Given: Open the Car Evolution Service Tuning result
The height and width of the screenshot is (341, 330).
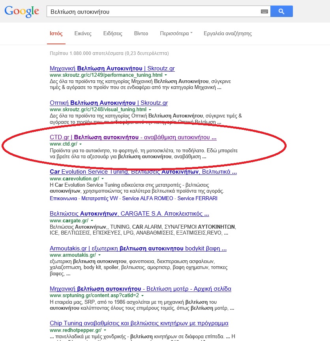Looking at the screenshot, I should point(143,172).
